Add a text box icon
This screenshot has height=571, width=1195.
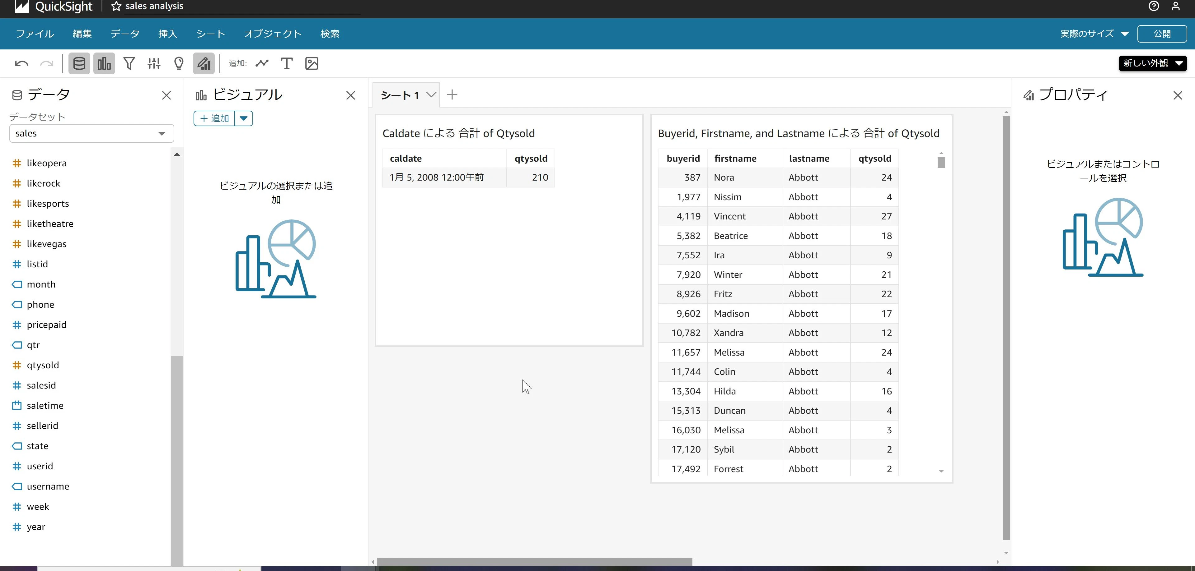(287, 63)
